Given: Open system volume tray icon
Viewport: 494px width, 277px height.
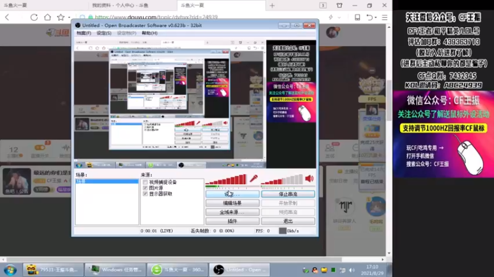Looking at the screenshot, I should (x=352, y=270).
